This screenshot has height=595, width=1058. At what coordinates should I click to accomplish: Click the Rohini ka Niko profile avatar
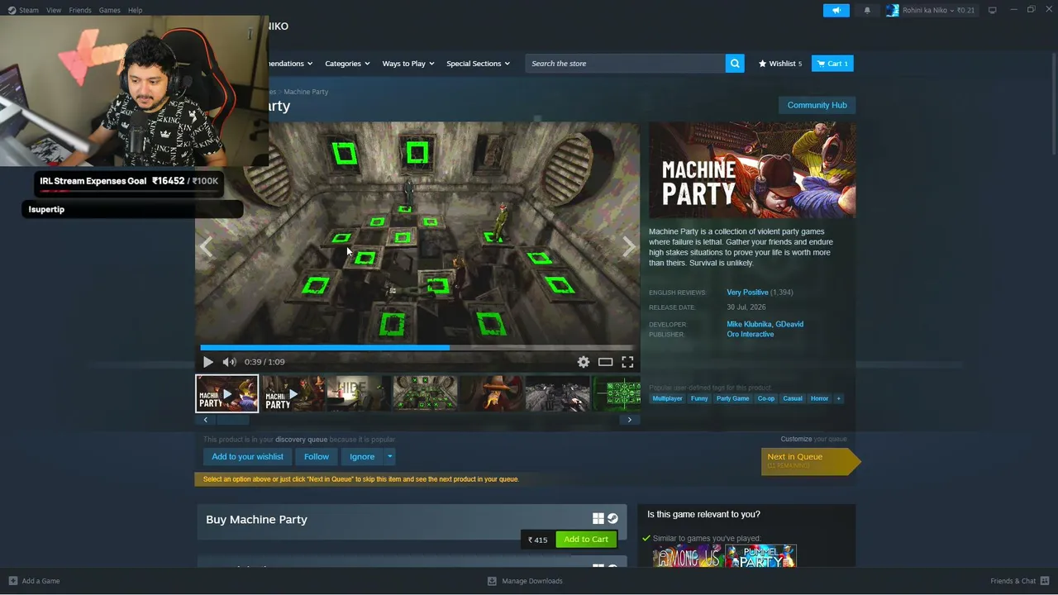click(892, 10)
